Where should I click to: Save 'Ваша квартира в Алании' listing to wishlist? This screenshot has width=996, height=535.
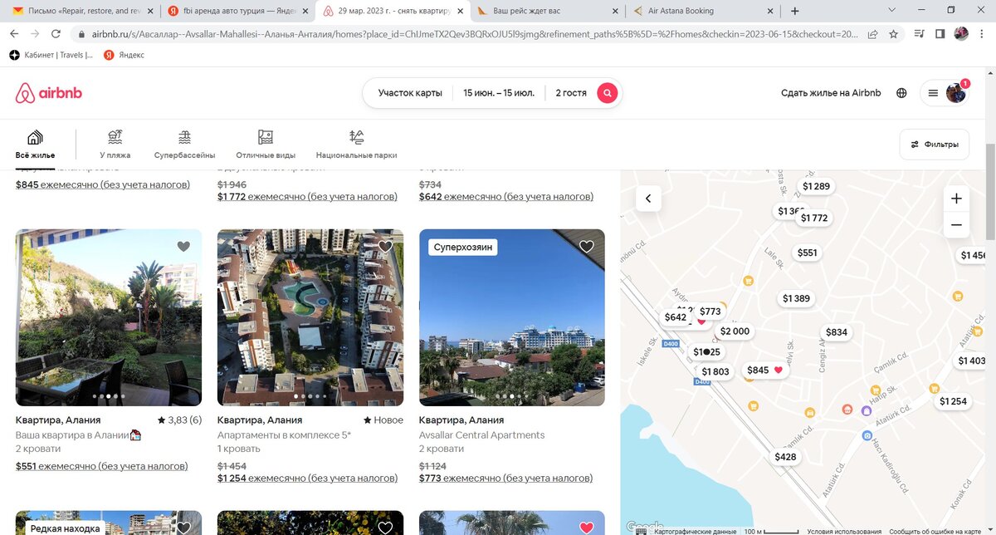click(183, 247)
